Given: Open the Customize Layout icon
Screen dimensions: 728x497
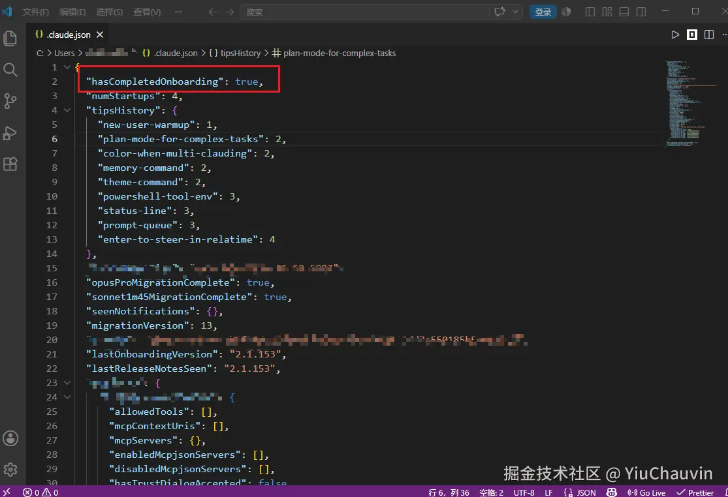Looking at the screenshot, I should pyautogui.click(x=607, y=12).
